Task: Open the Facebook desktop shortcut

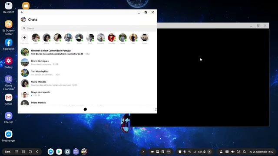Action: [x=9, y=45]
